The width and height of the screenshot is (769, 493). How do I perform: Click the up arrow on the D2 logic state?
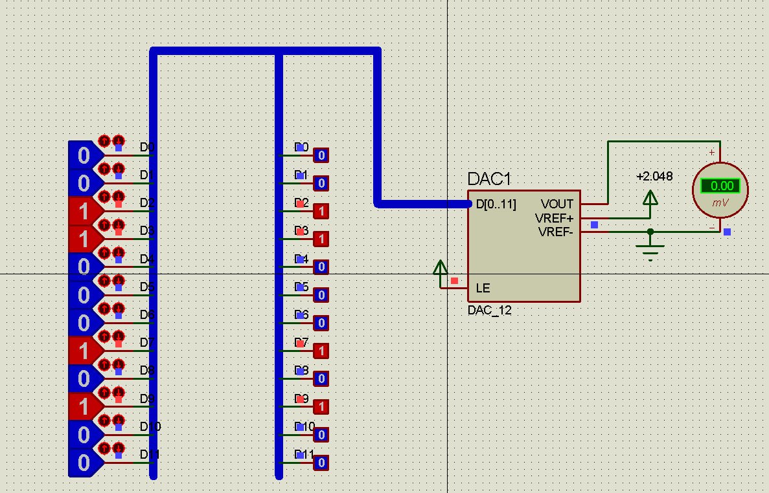[x=104, y=197]
